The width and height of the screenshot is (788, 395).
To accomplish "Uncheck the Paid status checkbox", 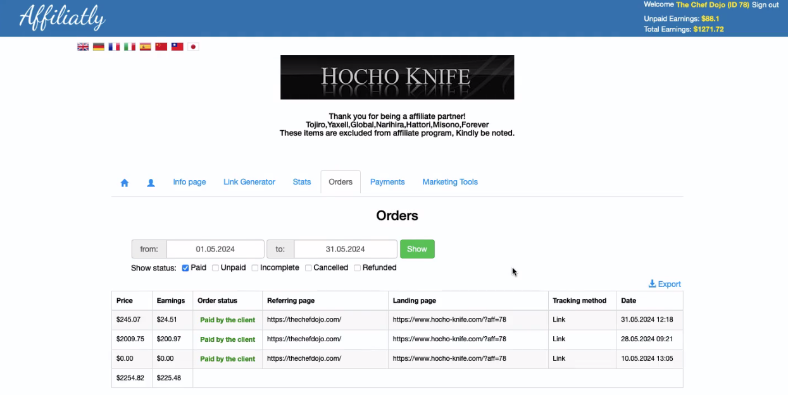I will (x=185, y=268).
